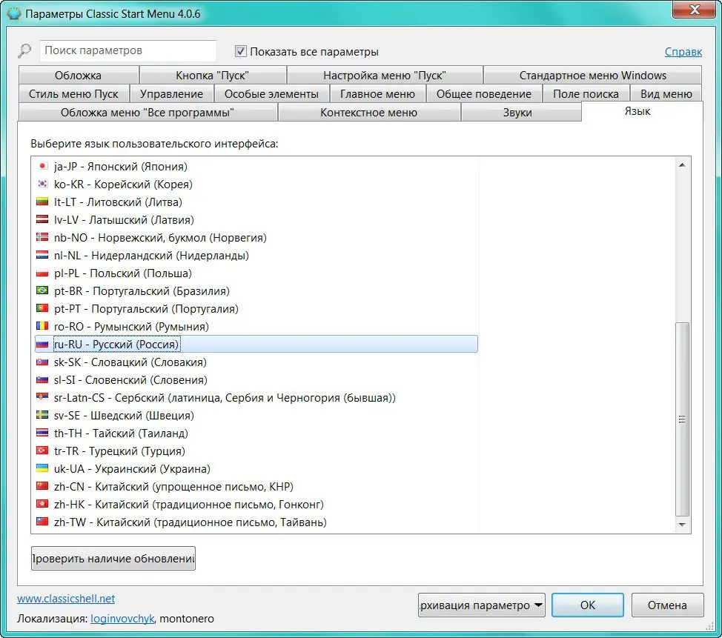Screen dimensions: 722x638
Task: Click the "Проверить наличие обновлений" button
Action: 113,559
